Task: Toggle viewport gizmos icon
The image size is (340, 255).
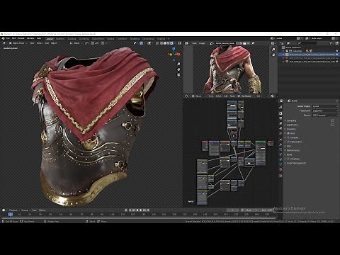Action: [x=141, y=43]
